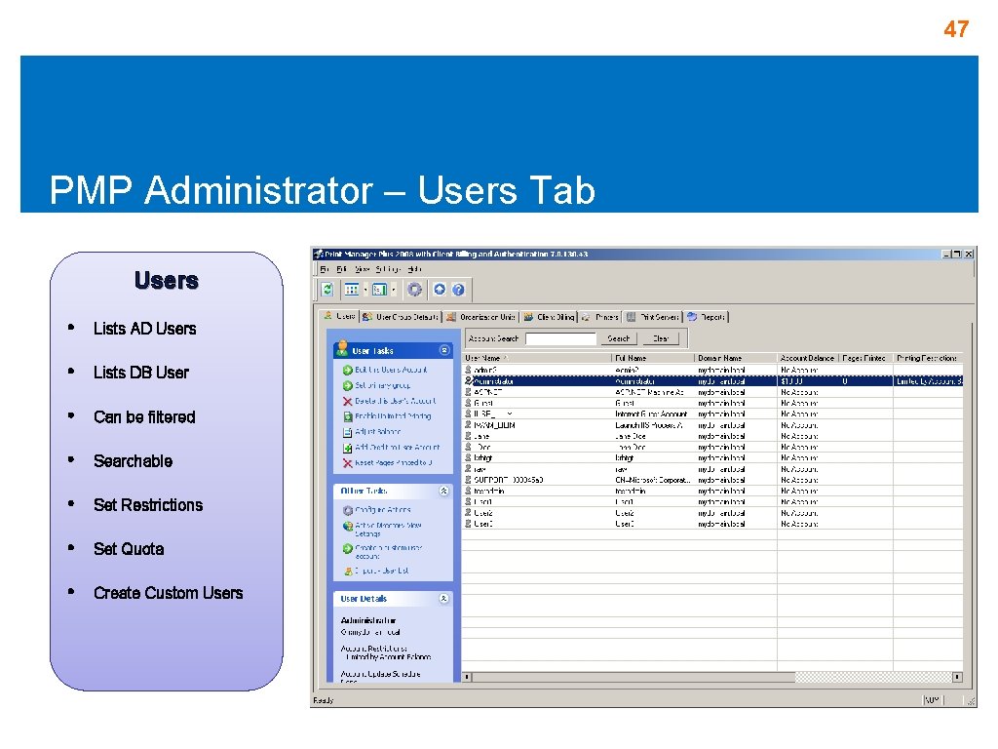Click user icon beside Administrator
The image size is (998, 749).
tap(468, 381)
